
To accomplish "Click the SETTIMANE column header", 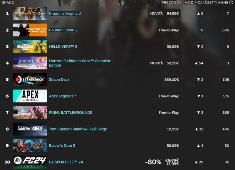I will click(218, 3).
